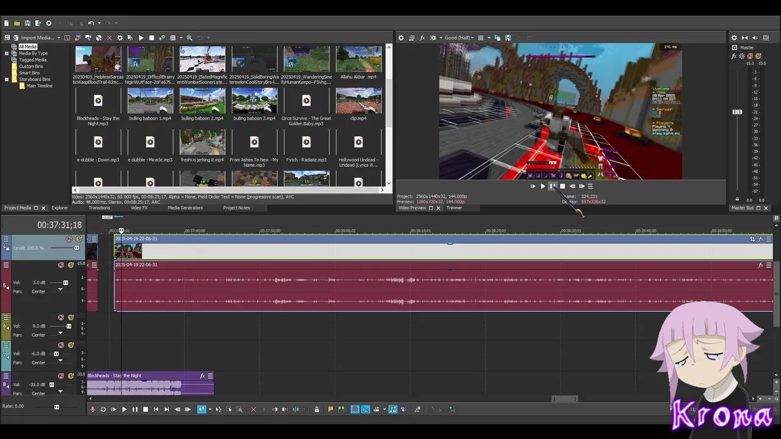Expand Media By Type in media tree
Screen dimensions: 781x439
[x=7, y=53]
